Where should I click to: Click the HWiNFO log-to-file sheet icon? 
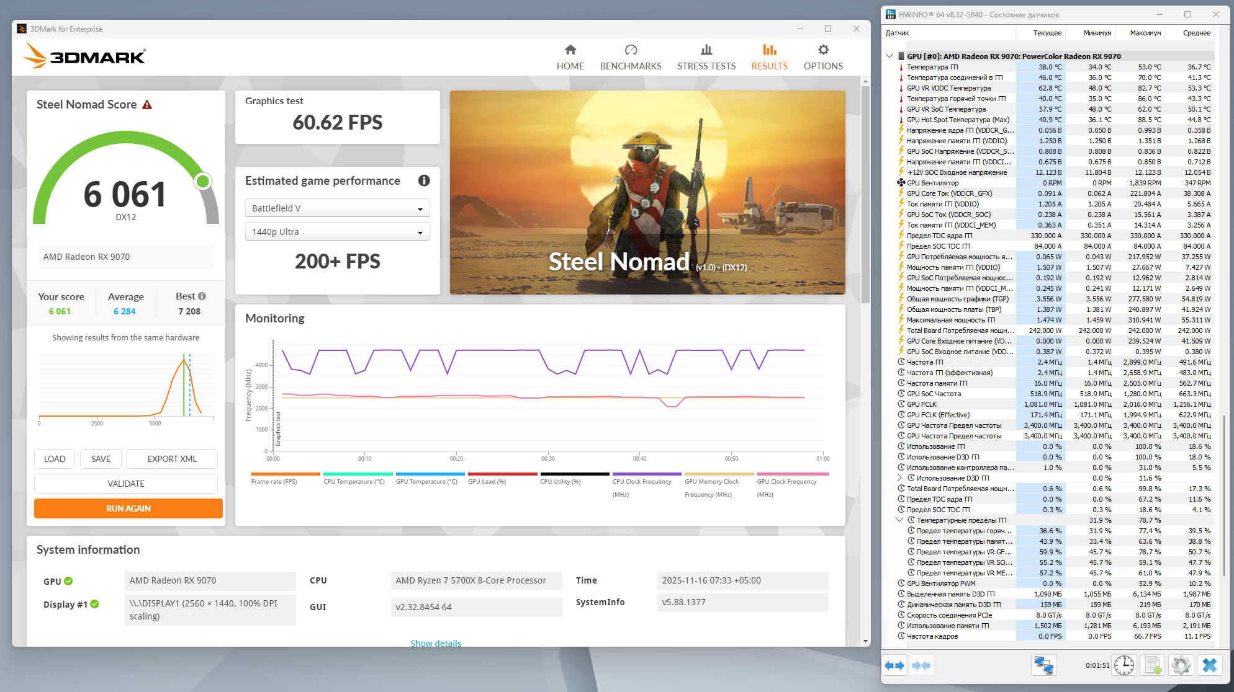(x=1153, y=665)
